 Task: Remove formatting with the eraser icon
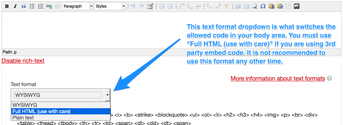[254, 6]
